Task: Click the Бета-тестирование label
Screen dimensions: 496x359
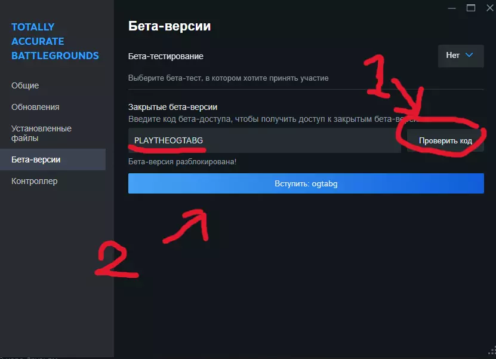Action: pos(165,56)
